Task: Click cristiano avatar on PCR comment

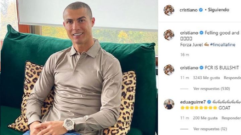Action: 169,70
